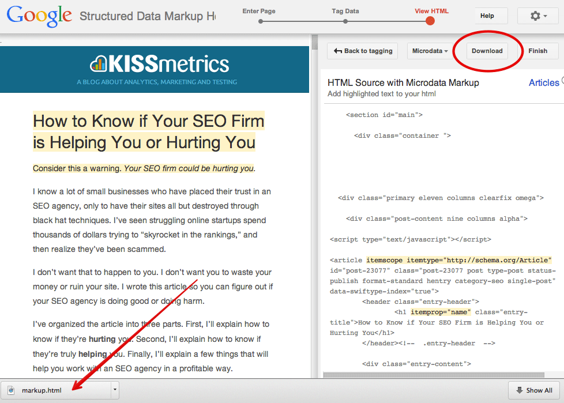
Task: Open the Articles link
Action: (x=544, y=82)
